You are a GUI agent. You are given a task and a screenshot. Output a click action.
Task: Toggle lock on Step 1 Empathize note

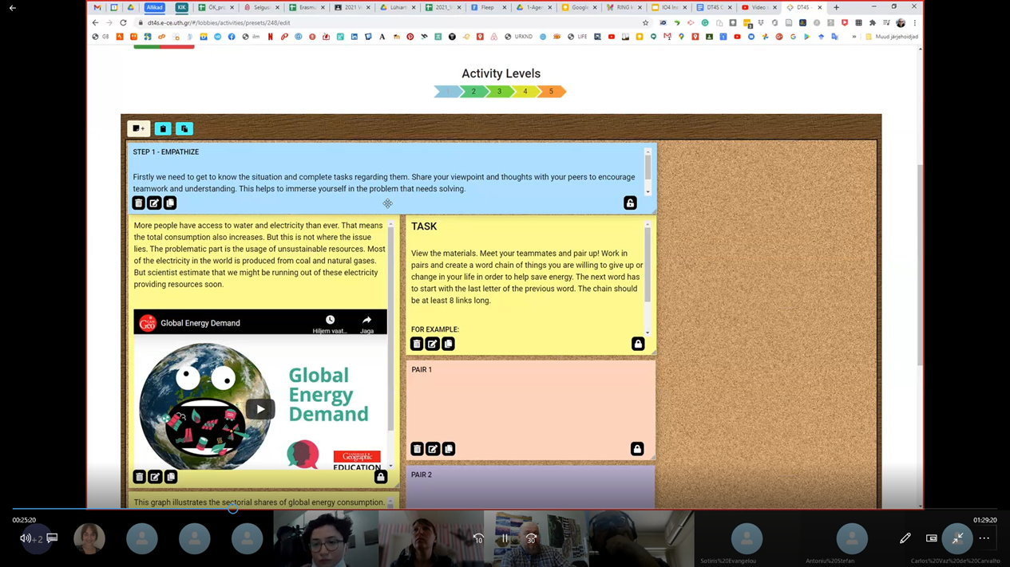coord(630,203)
